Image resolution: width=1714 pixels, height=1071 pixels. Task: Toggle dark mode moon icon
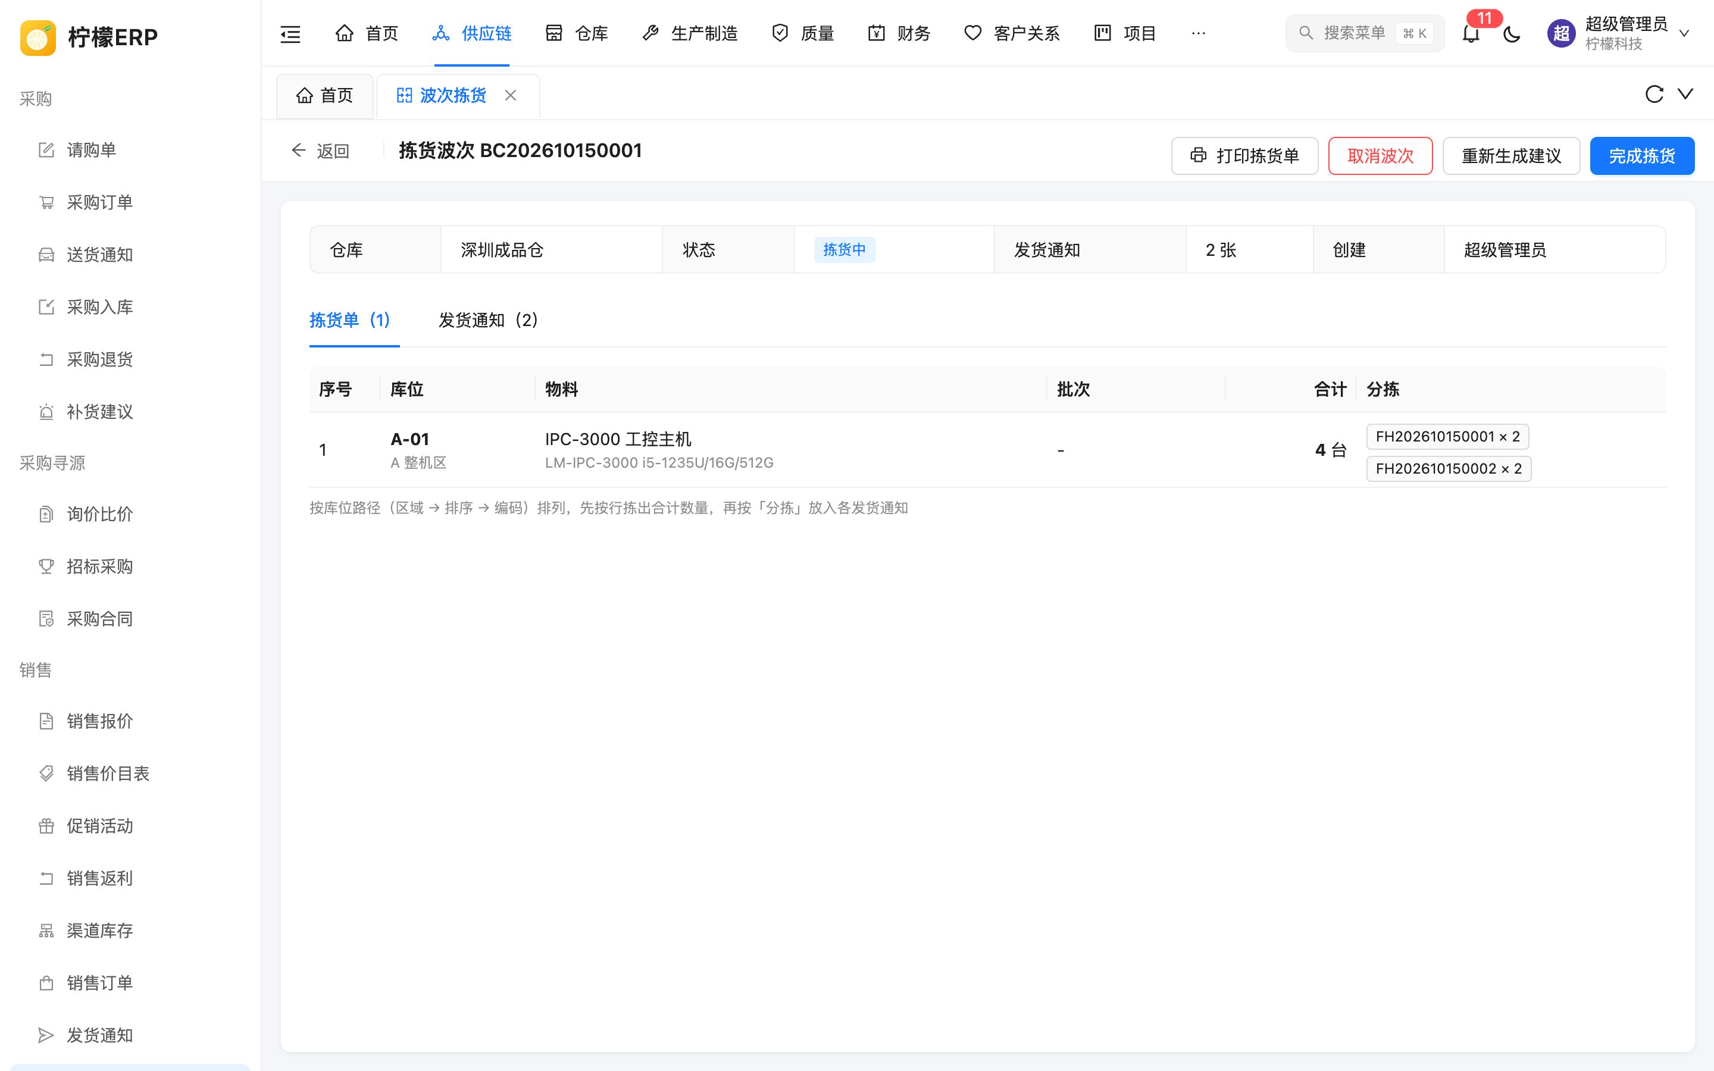[x=1512, y=33]
